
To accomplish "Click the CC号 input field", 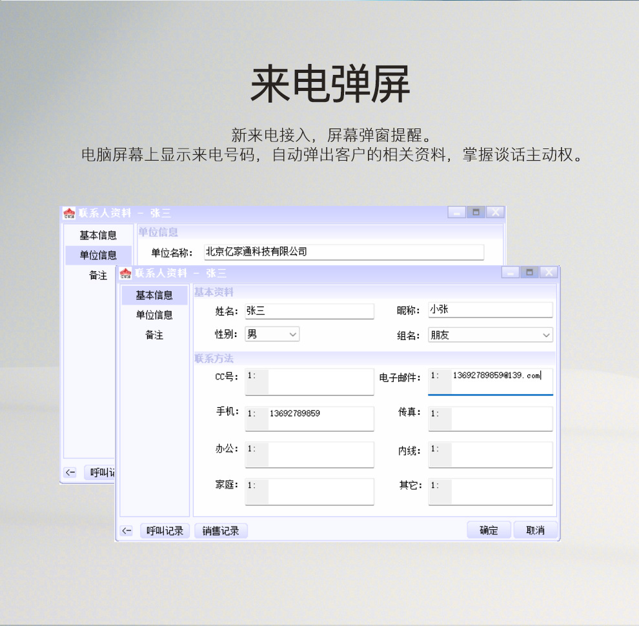I will point(309,382).
